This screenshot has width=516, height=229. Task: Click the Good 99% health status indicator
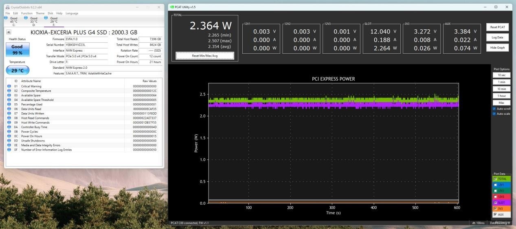(x=17, y=49)
